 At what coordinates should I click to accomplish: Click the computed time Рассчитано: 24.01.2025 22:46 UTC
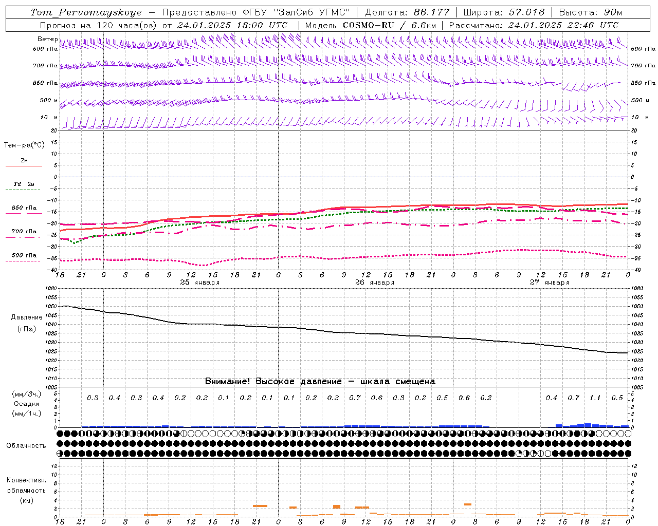pyautogui.click(x=534, y=25)
